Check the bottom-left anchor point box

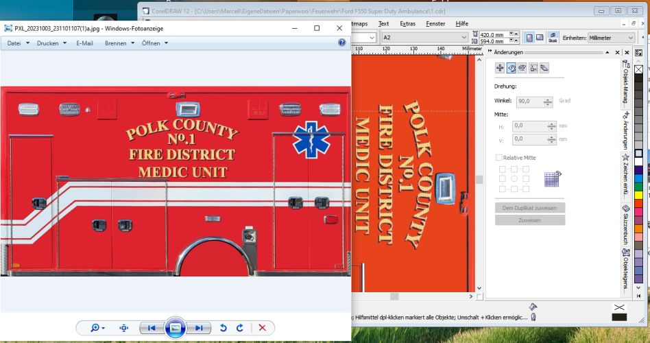(x=503, y=189)
